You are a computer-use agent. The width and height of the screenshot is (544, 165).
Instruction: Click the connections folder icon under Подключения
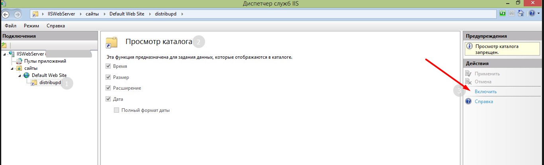tap(4, 45)
